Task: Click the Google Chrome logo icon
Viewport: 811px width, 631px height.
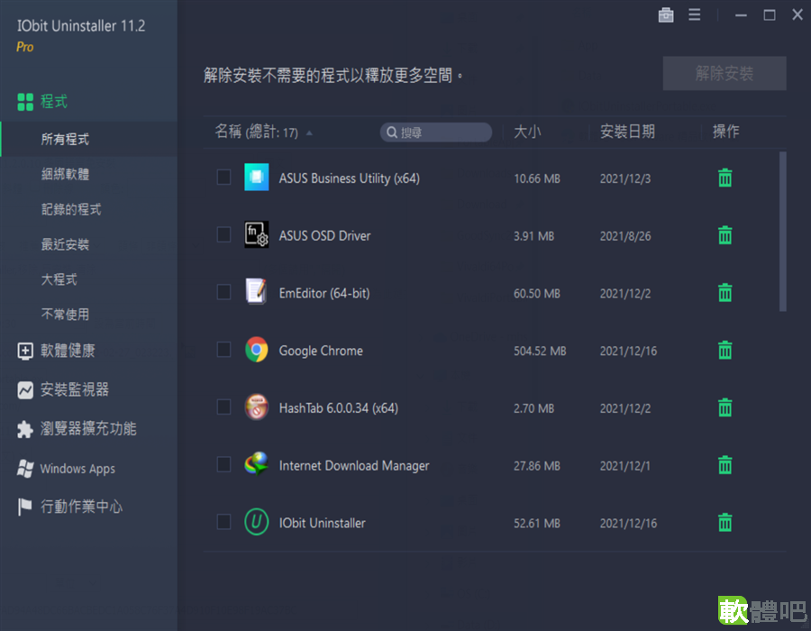Action: coord(257,350)
